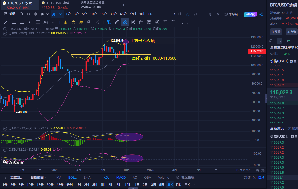Click the red 115029.3 price label
This screenshot has height=189, width=298.
(257, 51)
